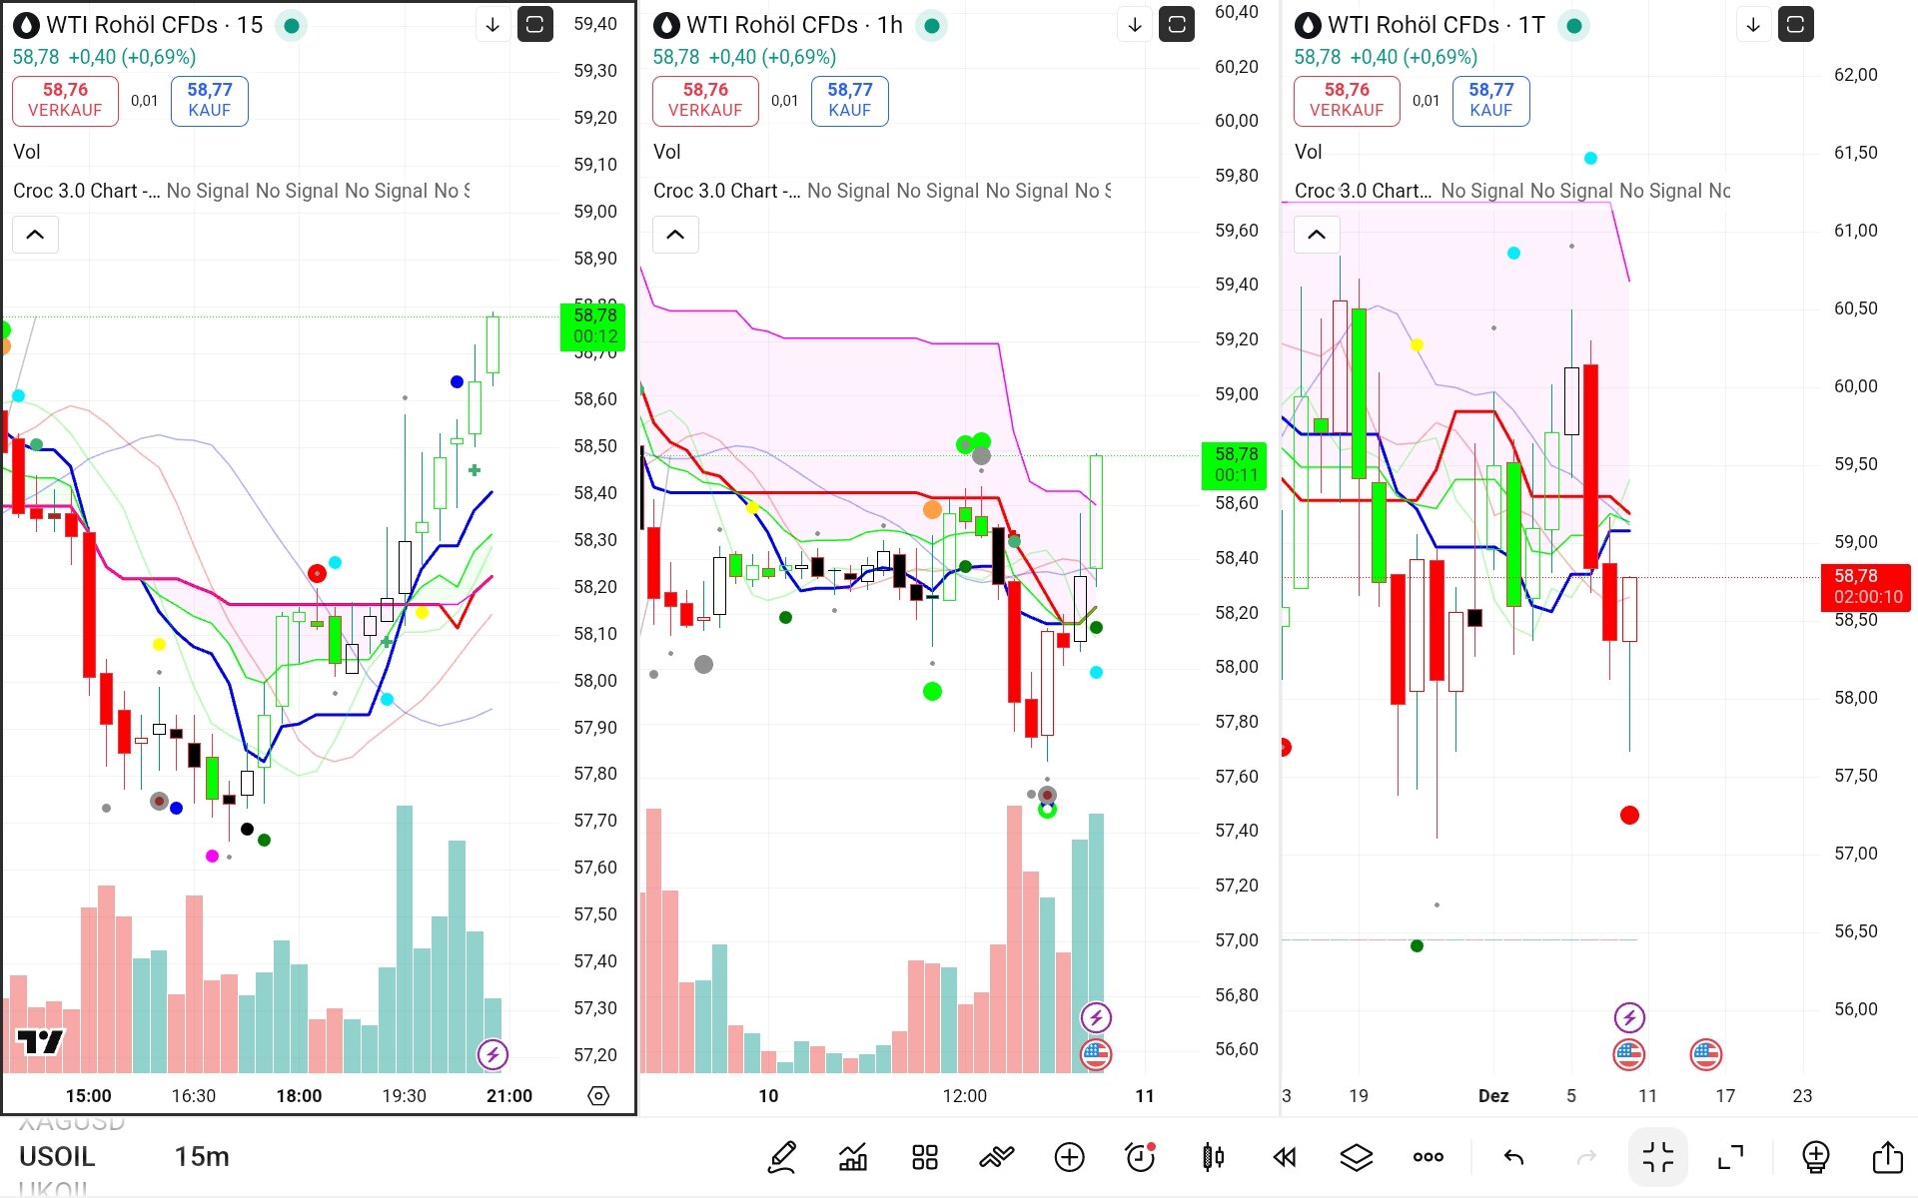This screenshot has width=1918, height=1198.
Task: Click US flag economic event on 1h chart
Action: point(1096,1054)
